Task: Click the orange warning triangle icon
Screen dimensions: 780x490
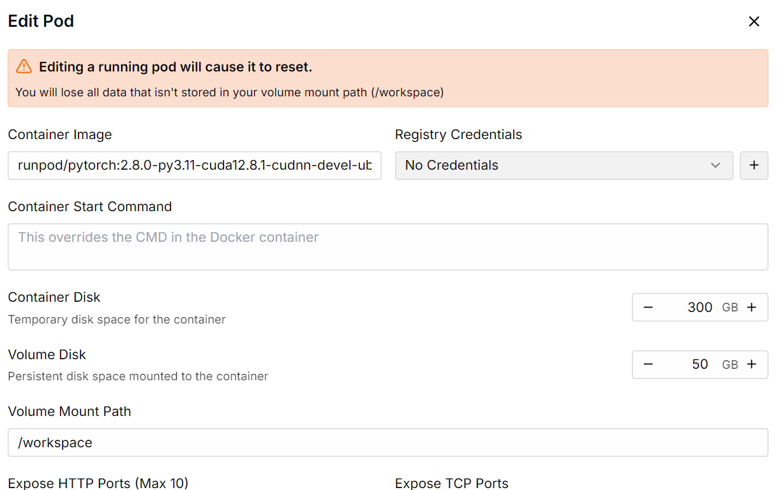Action: [24, 66]
